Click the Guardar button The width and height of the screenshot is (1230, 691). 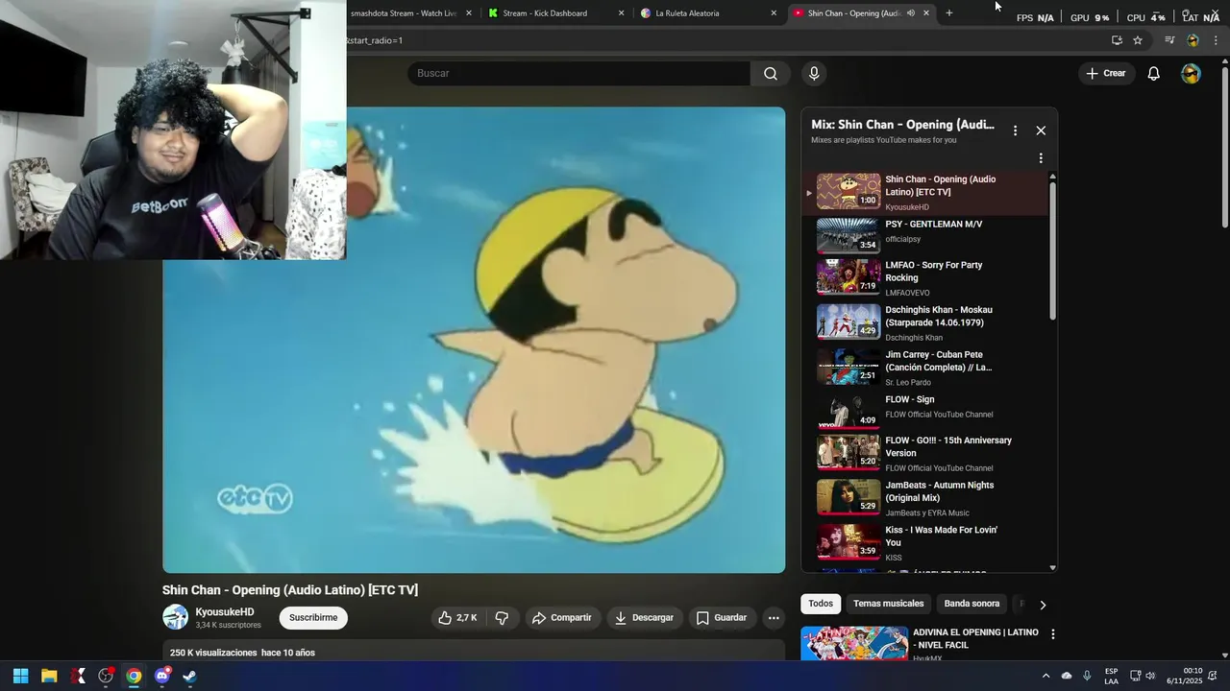pos(721,618)
